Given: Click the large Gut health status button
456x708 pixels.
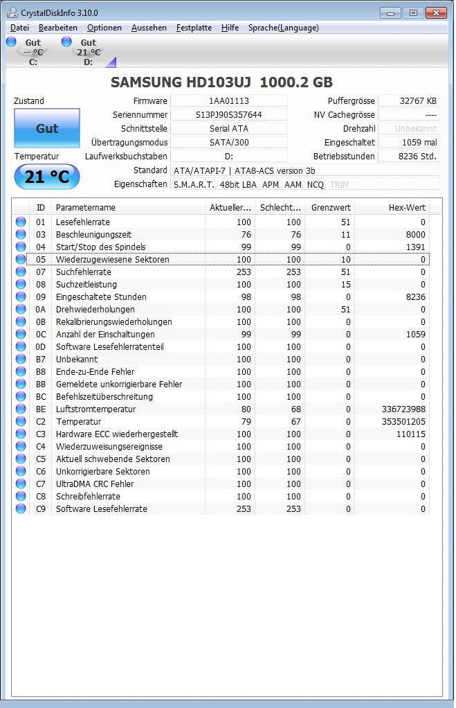Looking at the screenshot, I should click(x=47, y=128).
